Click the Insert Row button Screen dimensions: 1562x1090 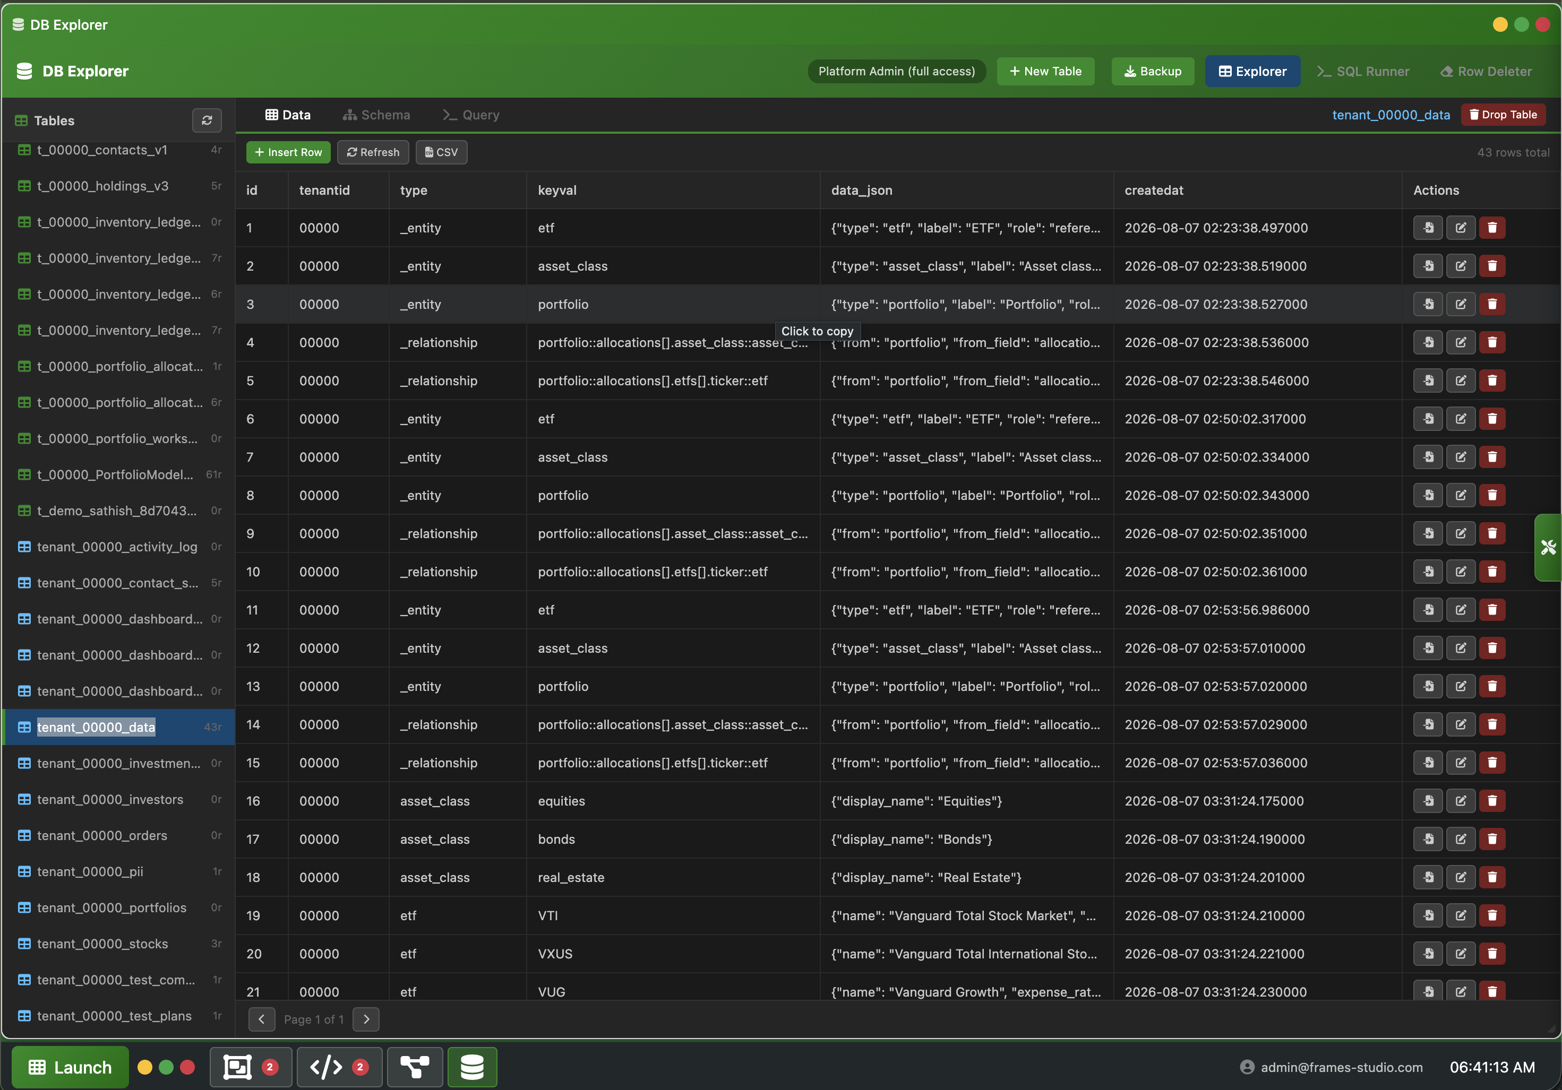(288, 152)
